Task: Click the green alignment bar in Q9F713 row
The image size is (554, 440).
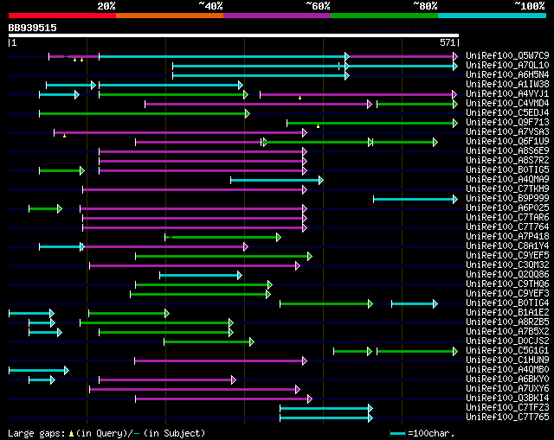Action: click(x=372, y=123)
